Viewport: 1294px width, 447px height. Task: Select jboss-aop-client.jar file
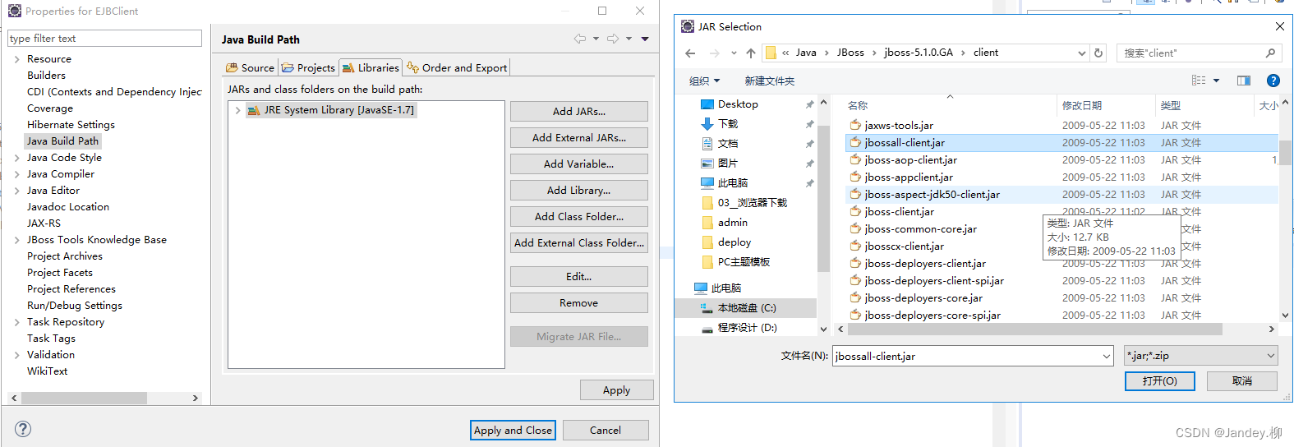(x=910, y=160)
